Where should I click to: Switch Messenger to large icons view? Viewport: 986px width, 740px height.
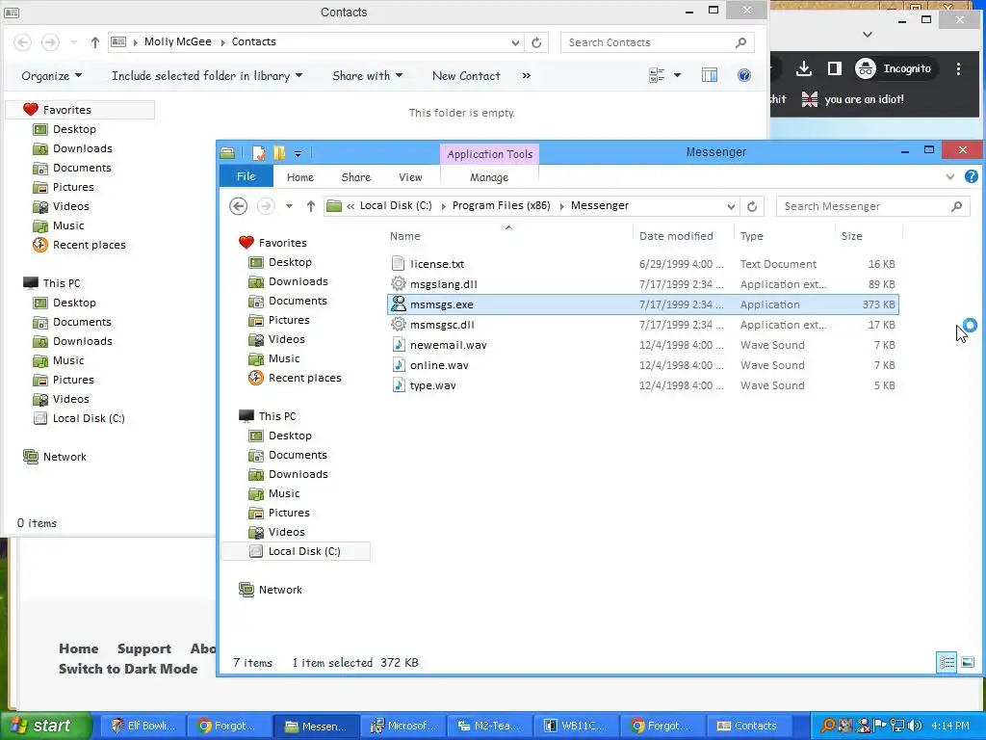[x=968, y=662]
